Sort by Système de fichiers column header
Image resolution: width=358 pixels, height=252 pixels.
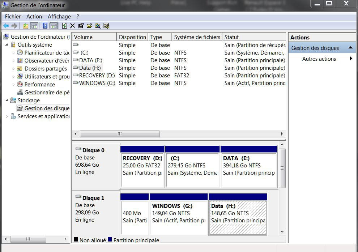197,37
